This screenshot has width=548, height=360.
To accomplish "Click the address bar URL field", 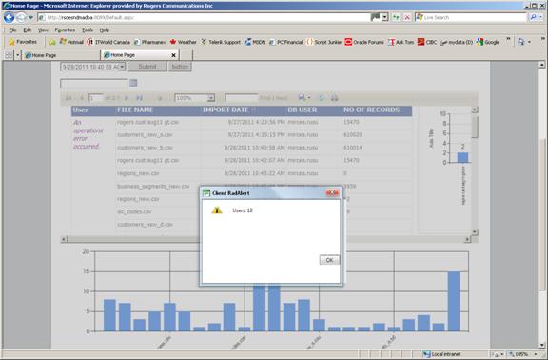I will coord(205,17).
